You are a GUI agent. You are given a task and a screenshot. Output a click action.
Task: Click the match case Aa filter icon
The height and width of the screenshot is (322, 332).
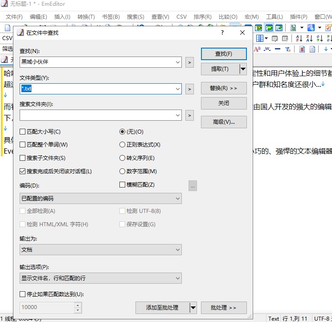coord(257,49)
